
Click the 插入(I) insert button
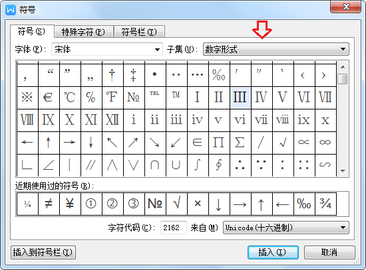click(273, 252)
